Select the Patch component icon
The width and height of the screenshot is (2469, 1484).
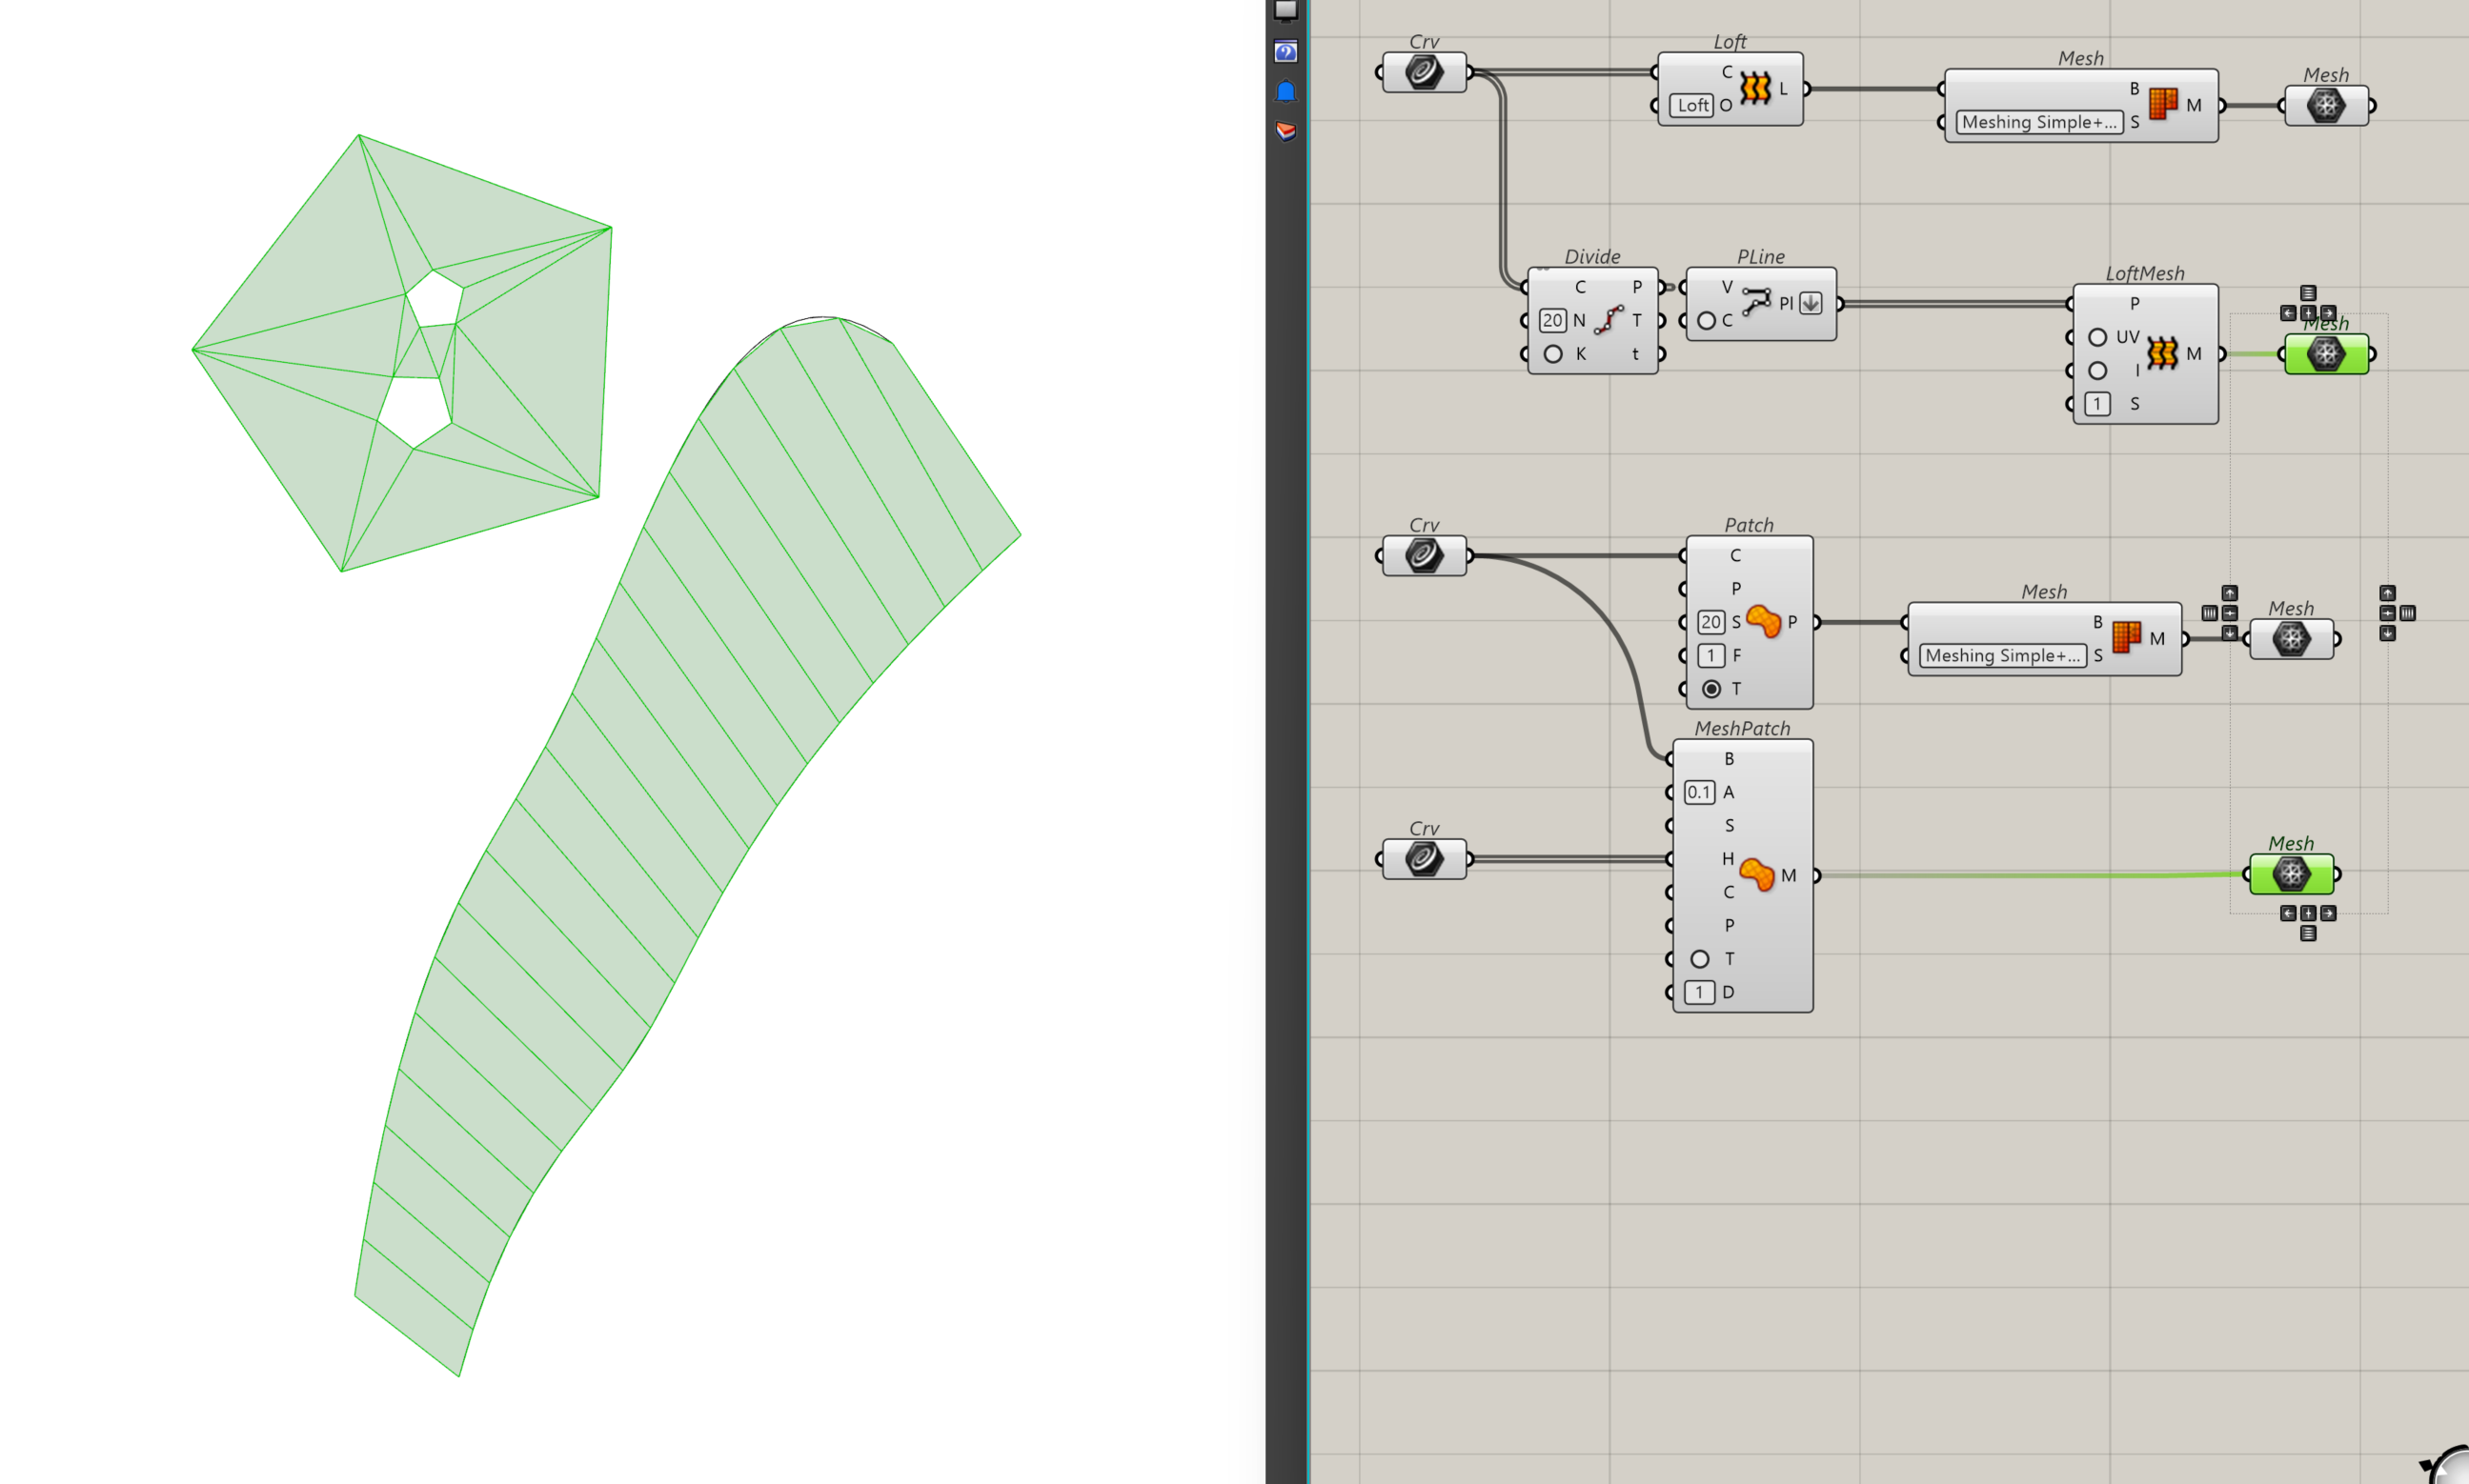[x=1765, y=620]
